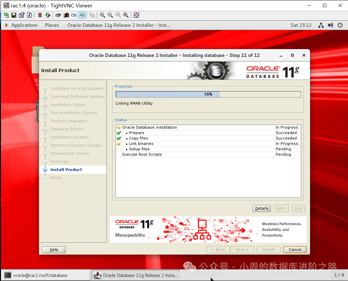Open the volume speaker icon
The image size is (348, 281).
[x=330, y=25]
